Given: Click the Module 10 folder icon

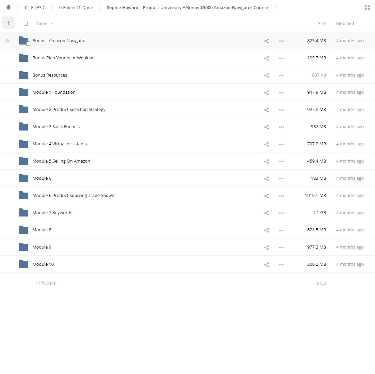Looking at the screenshot, I should coord(23,264).
